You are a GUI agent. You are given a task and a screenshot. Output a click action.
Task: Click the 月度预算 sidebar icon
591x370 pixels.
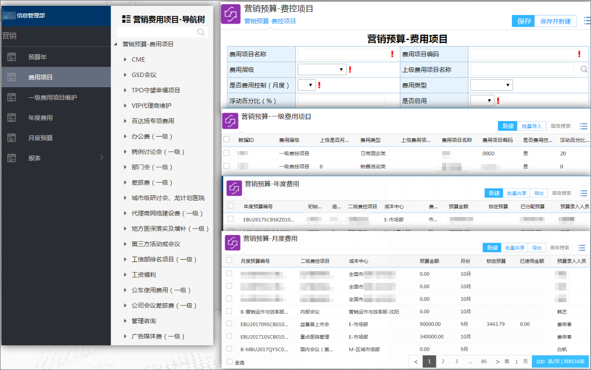tap(12, 138)
